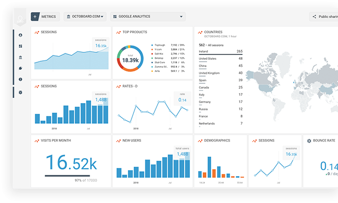Select the China country row
This screenshot has width=338, height=203.
(x=221, y=66)
